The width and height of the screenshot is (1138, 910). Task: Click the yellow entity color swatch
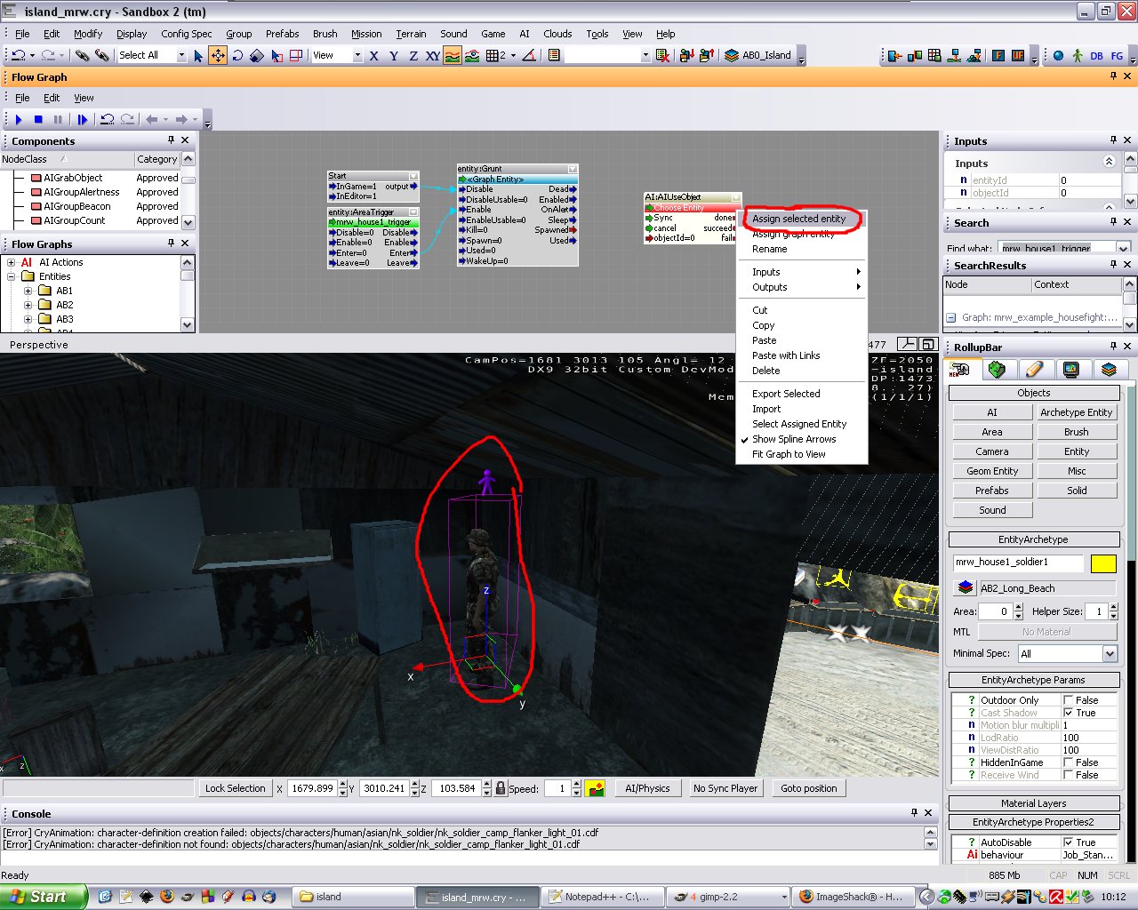[1103, 563]
